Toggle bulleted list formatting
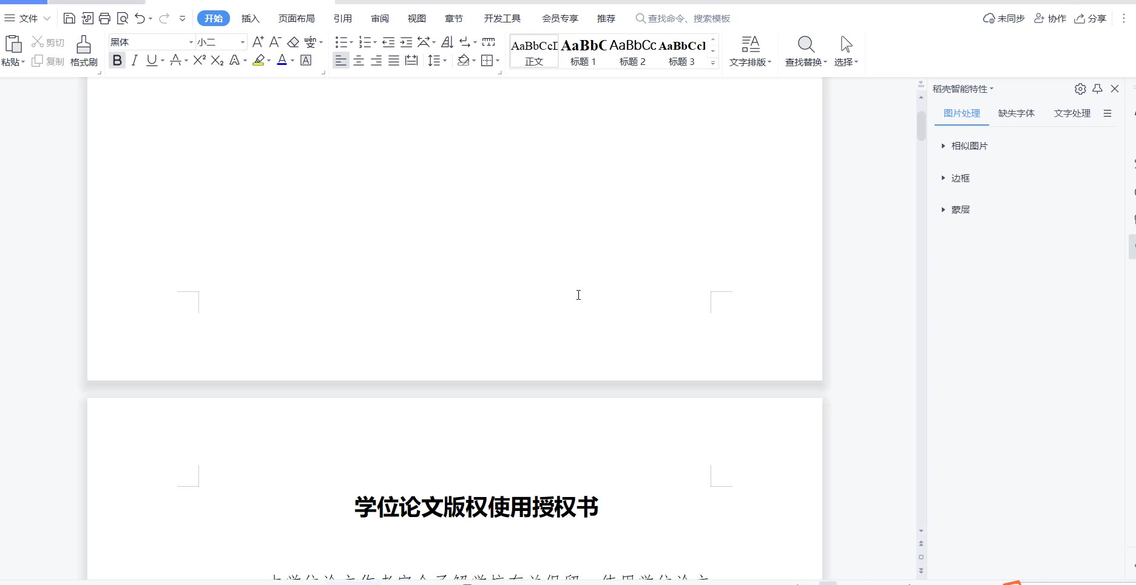Screen dimensions: 1136x585 341,42
